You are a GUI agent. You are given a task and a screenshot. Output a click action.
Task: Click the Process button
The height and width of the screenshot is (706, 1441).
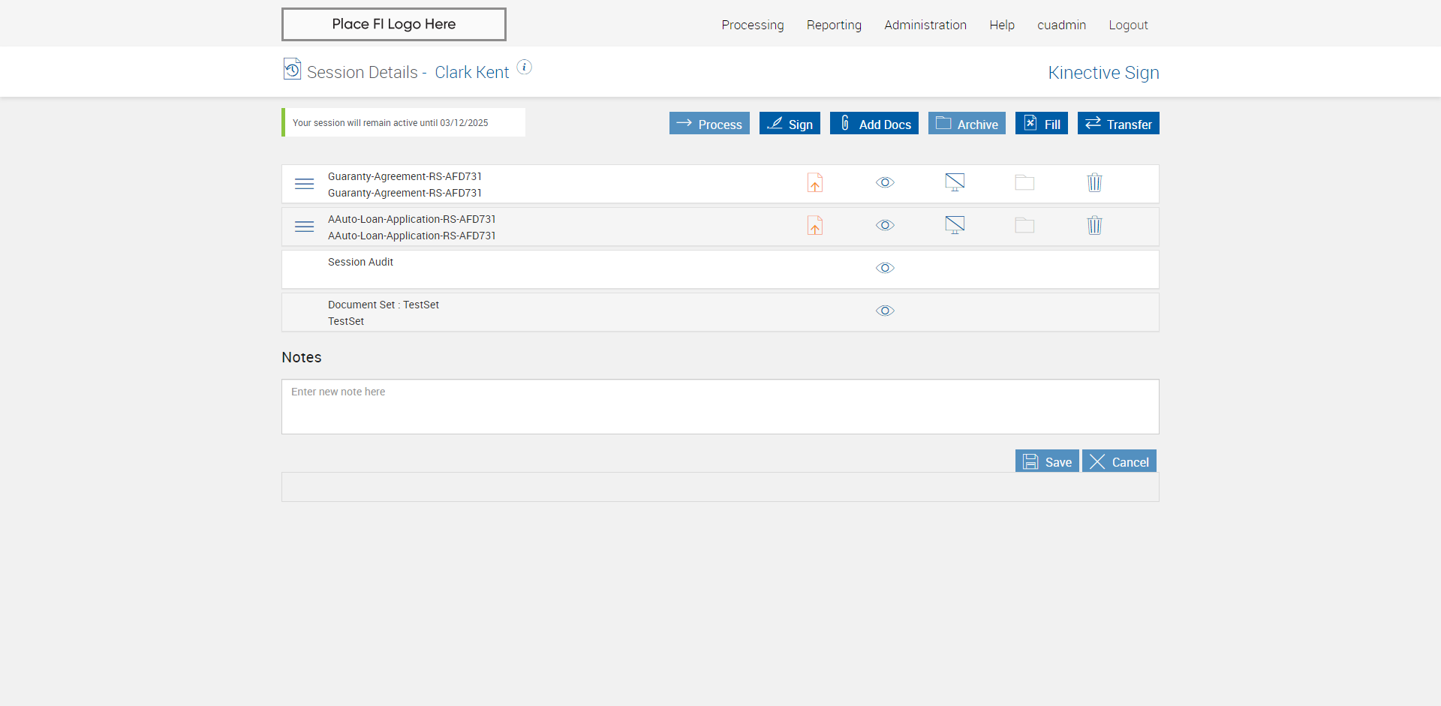click(x=709, y=123)
